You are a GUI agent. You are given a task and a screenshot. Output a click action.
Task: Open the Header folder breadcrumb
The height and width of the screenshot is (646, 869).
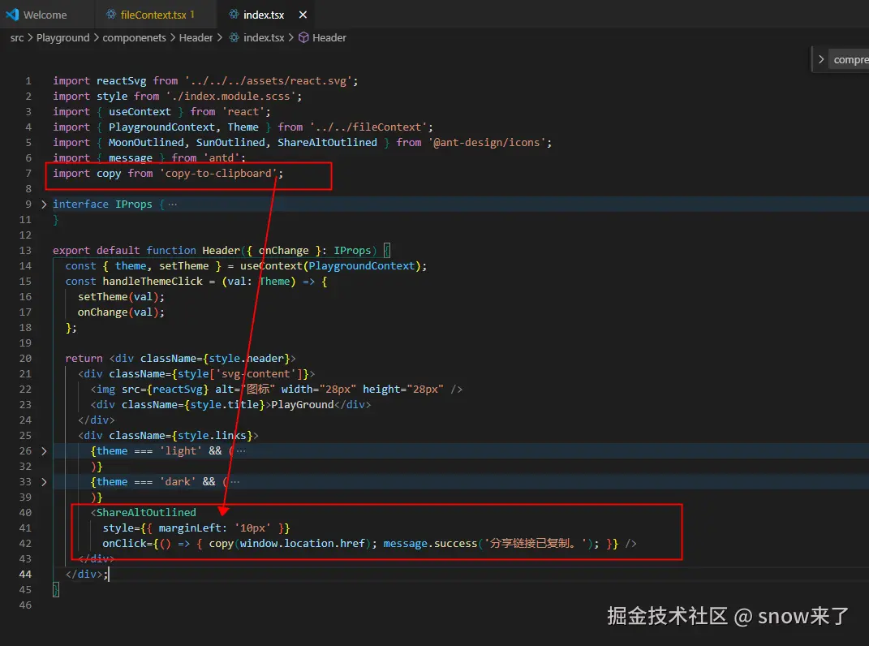(196, 37)
